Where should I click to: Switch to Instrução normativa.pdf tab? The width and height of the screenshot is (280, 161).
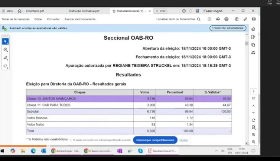[x=84, y=11]
